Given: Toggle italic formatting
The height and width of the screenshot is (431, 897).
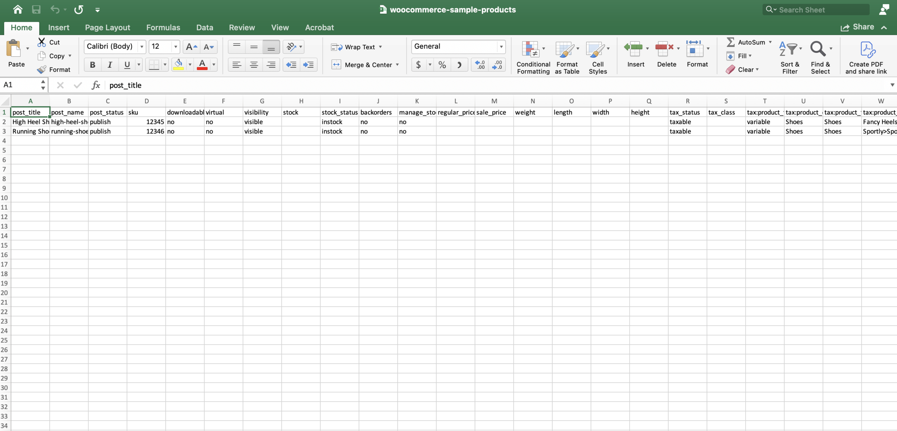Looking at the screenshot, I should coord(109,64).
